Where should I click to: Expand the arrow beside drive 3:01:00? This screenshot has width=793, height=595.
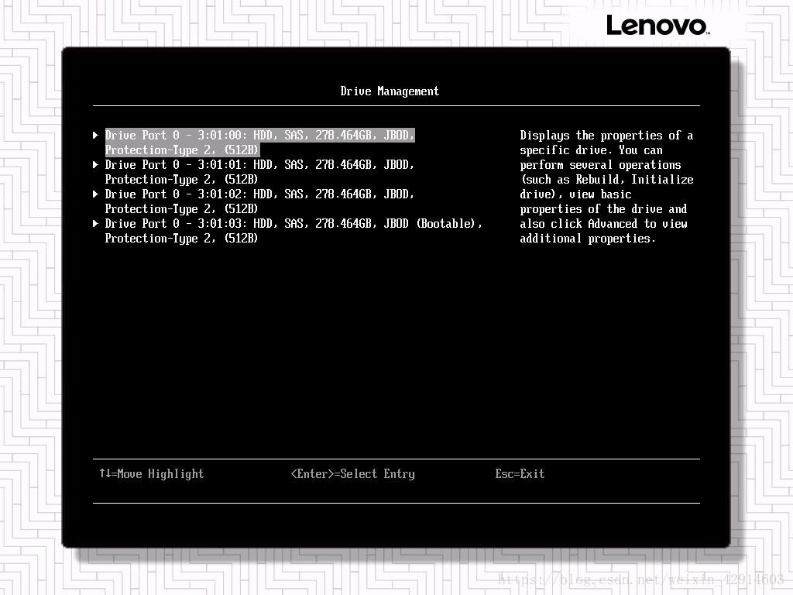95,135
